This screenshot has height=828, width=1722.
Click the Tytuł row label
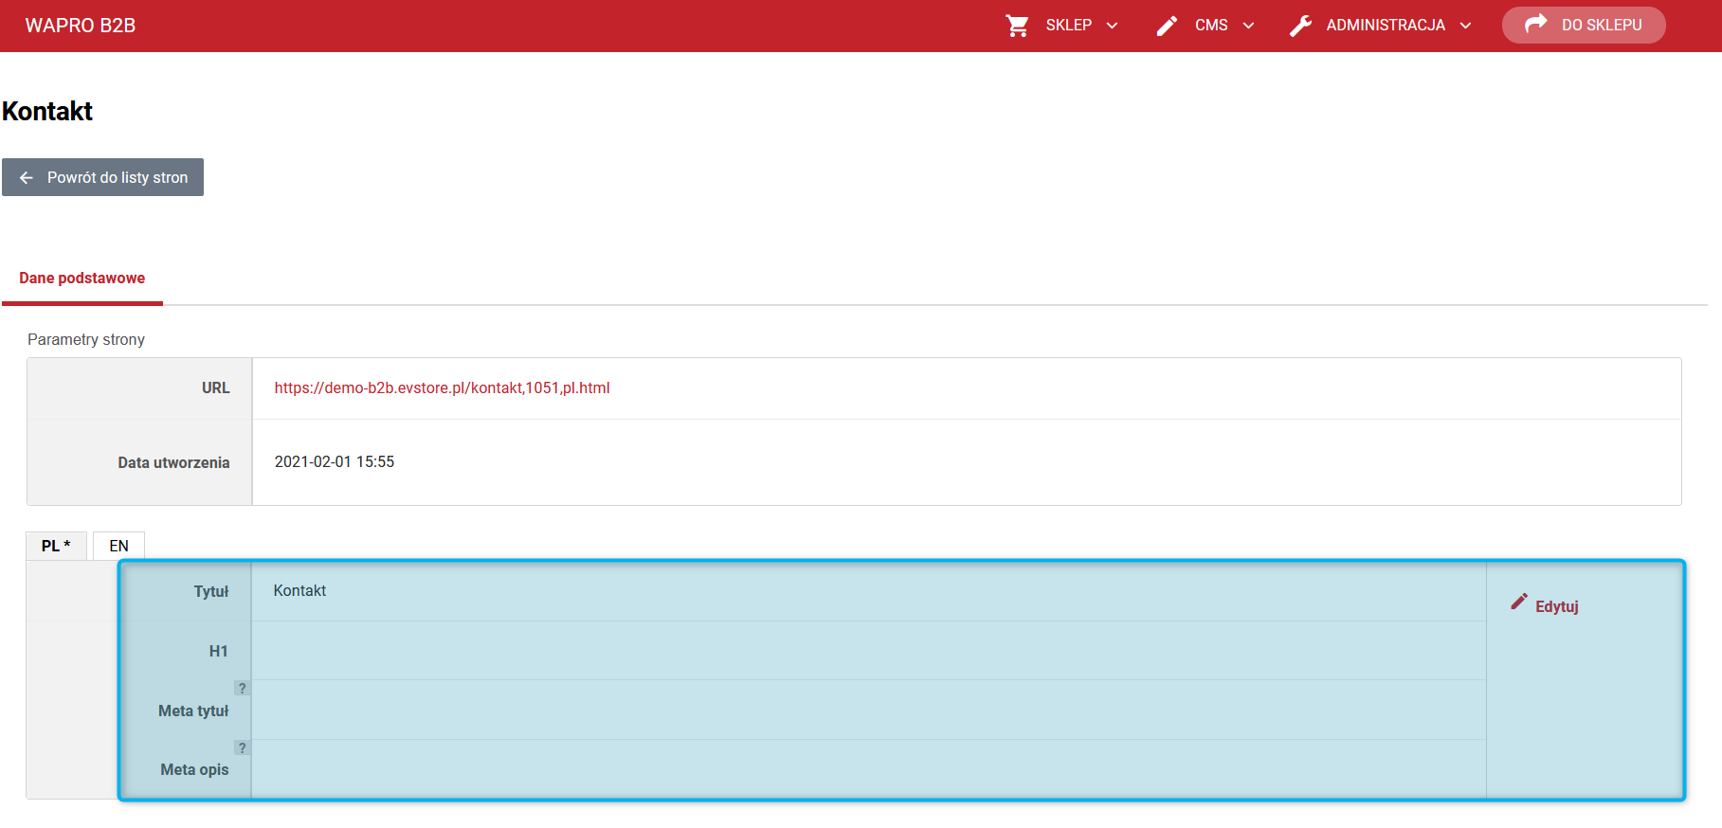pos(211,592)
